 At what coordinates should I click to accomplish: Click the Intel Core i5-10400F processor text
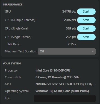tap(53, 70)
